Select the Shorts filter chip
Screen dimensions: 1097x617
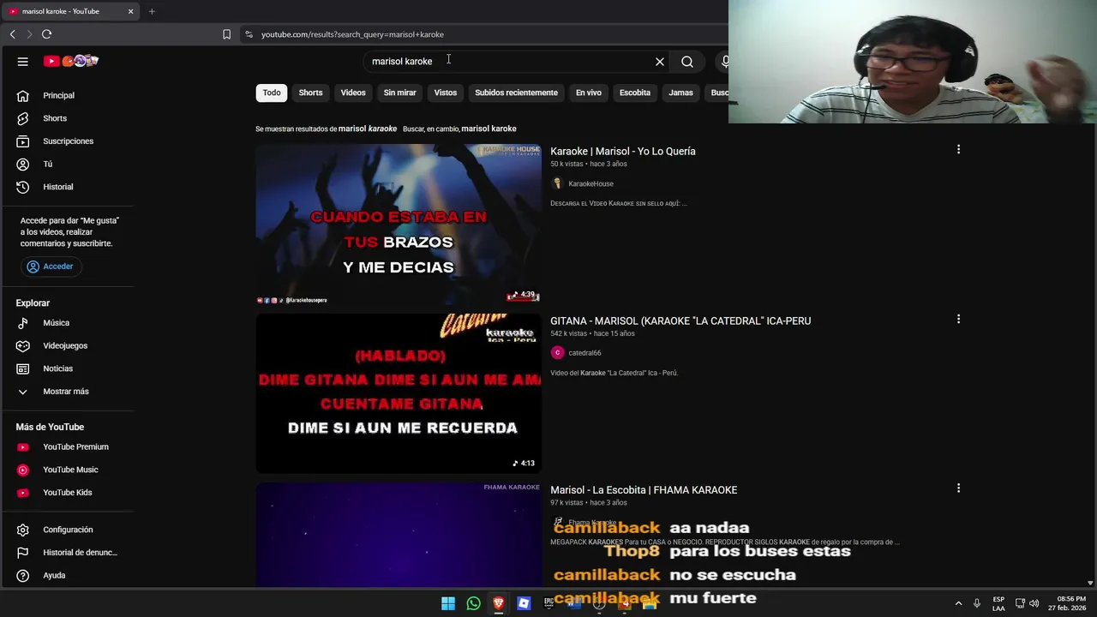tap(310, 93)
